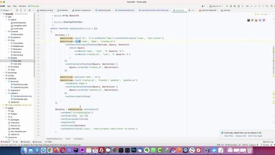Open the Problems tool window
This screenshot has height=155, width=275.
(6, 142)
